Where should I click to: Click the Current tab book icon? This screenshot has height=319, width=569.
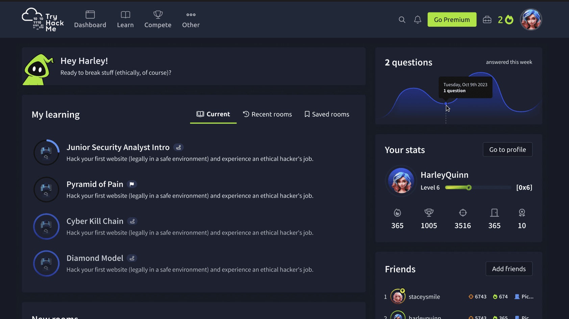(x=200, y=114)
